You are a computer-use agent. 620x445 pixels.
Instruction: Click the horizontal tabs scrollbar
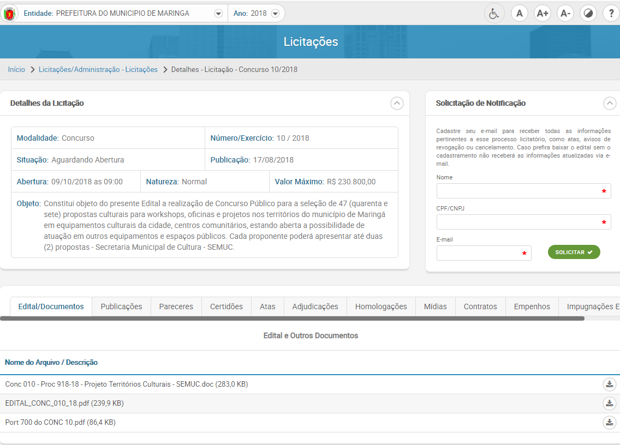[x=295, y=318]
